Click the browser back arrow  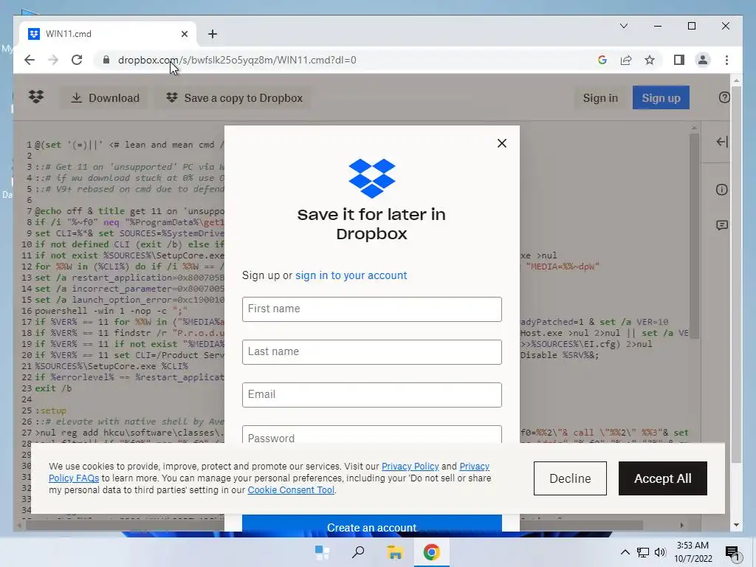(x=30, y=60)
